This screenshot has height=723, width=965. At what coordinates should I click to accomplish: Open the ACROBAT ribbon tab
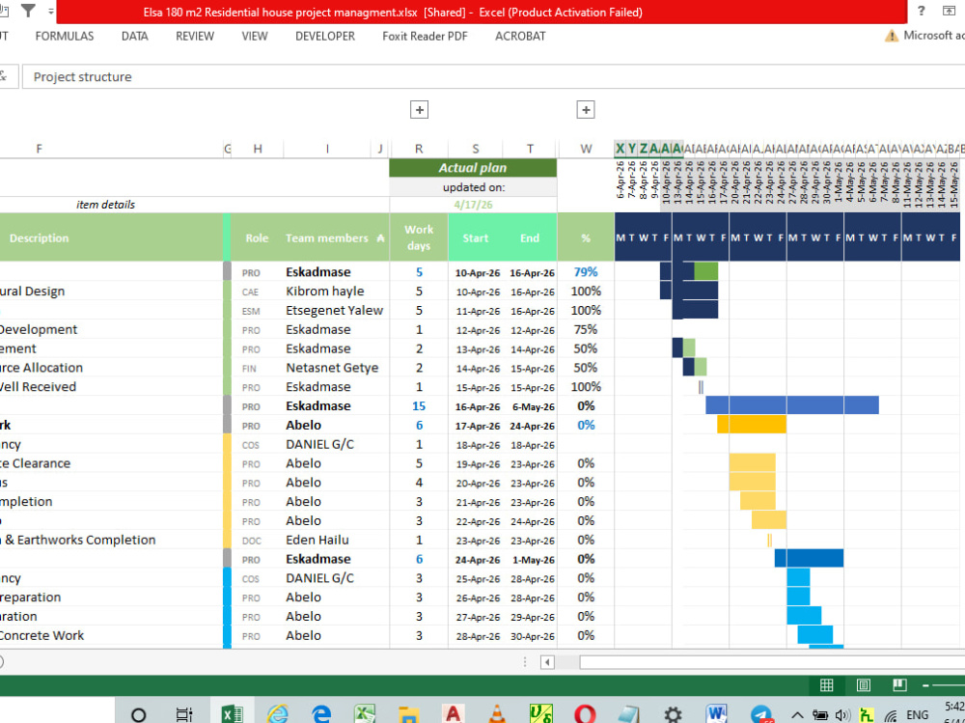[x=520, y=37]
